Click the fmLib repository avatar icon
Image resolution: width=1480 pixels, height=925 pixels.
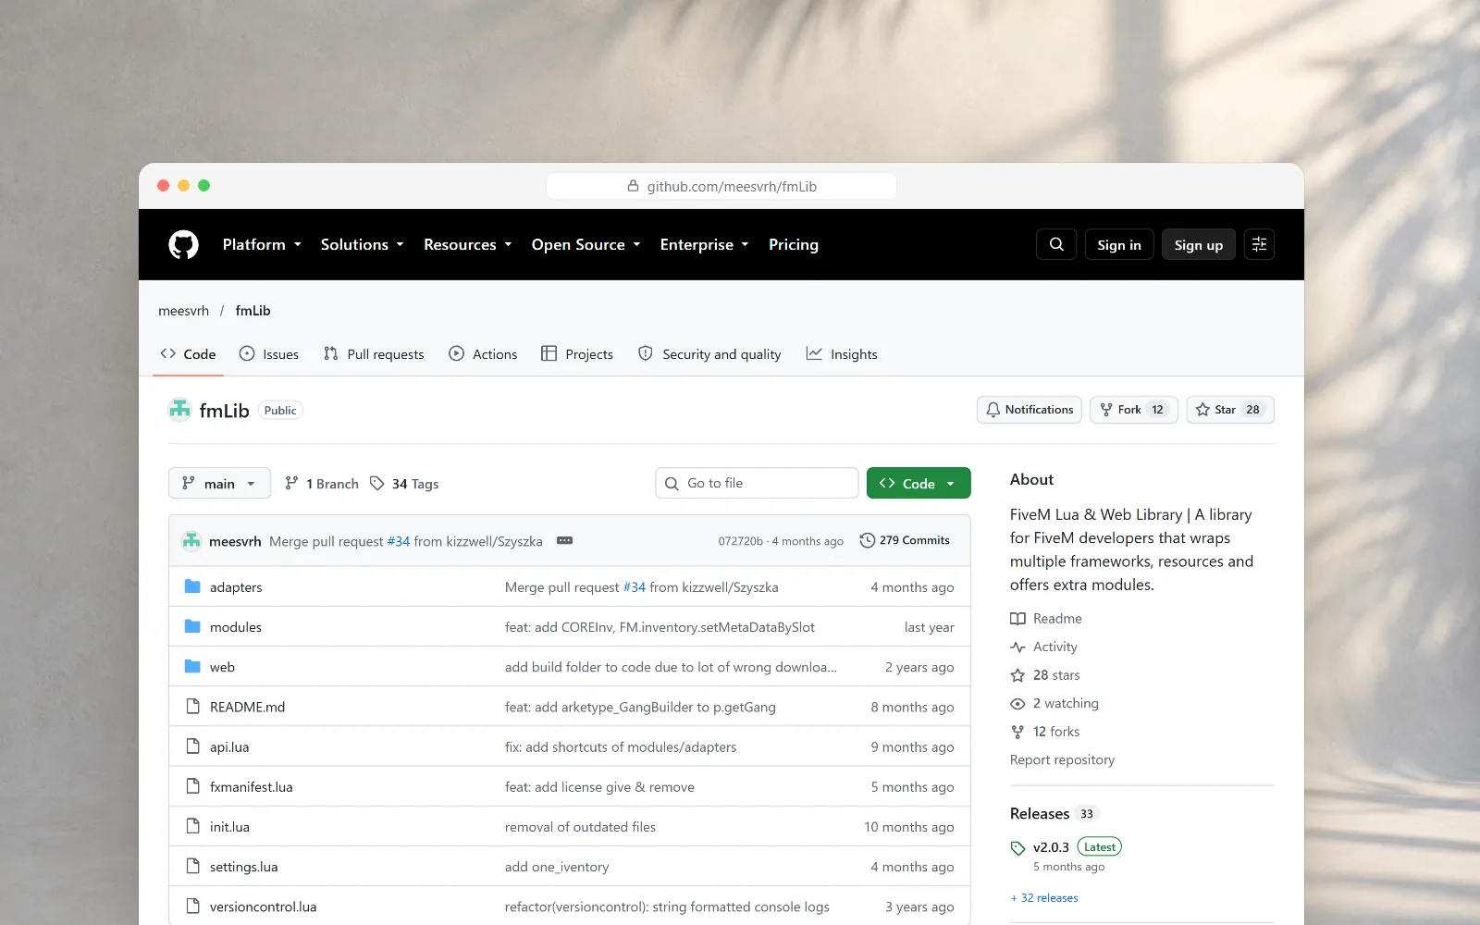tap(179, 410)
